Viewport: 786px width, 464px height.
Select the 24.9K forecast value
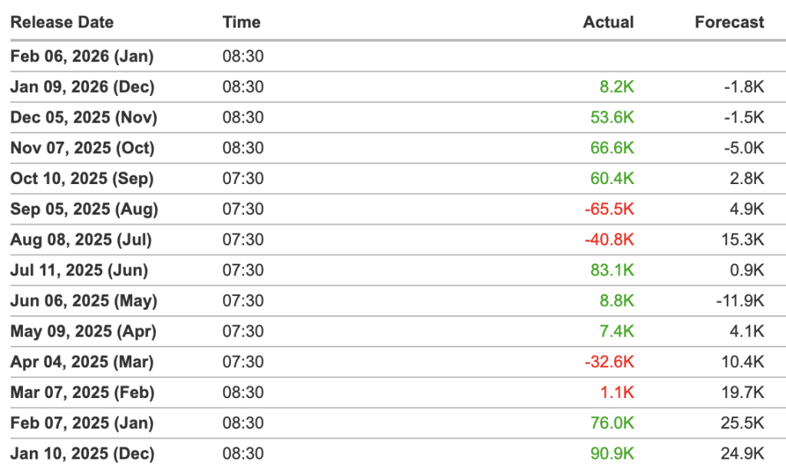coord(744,453)
